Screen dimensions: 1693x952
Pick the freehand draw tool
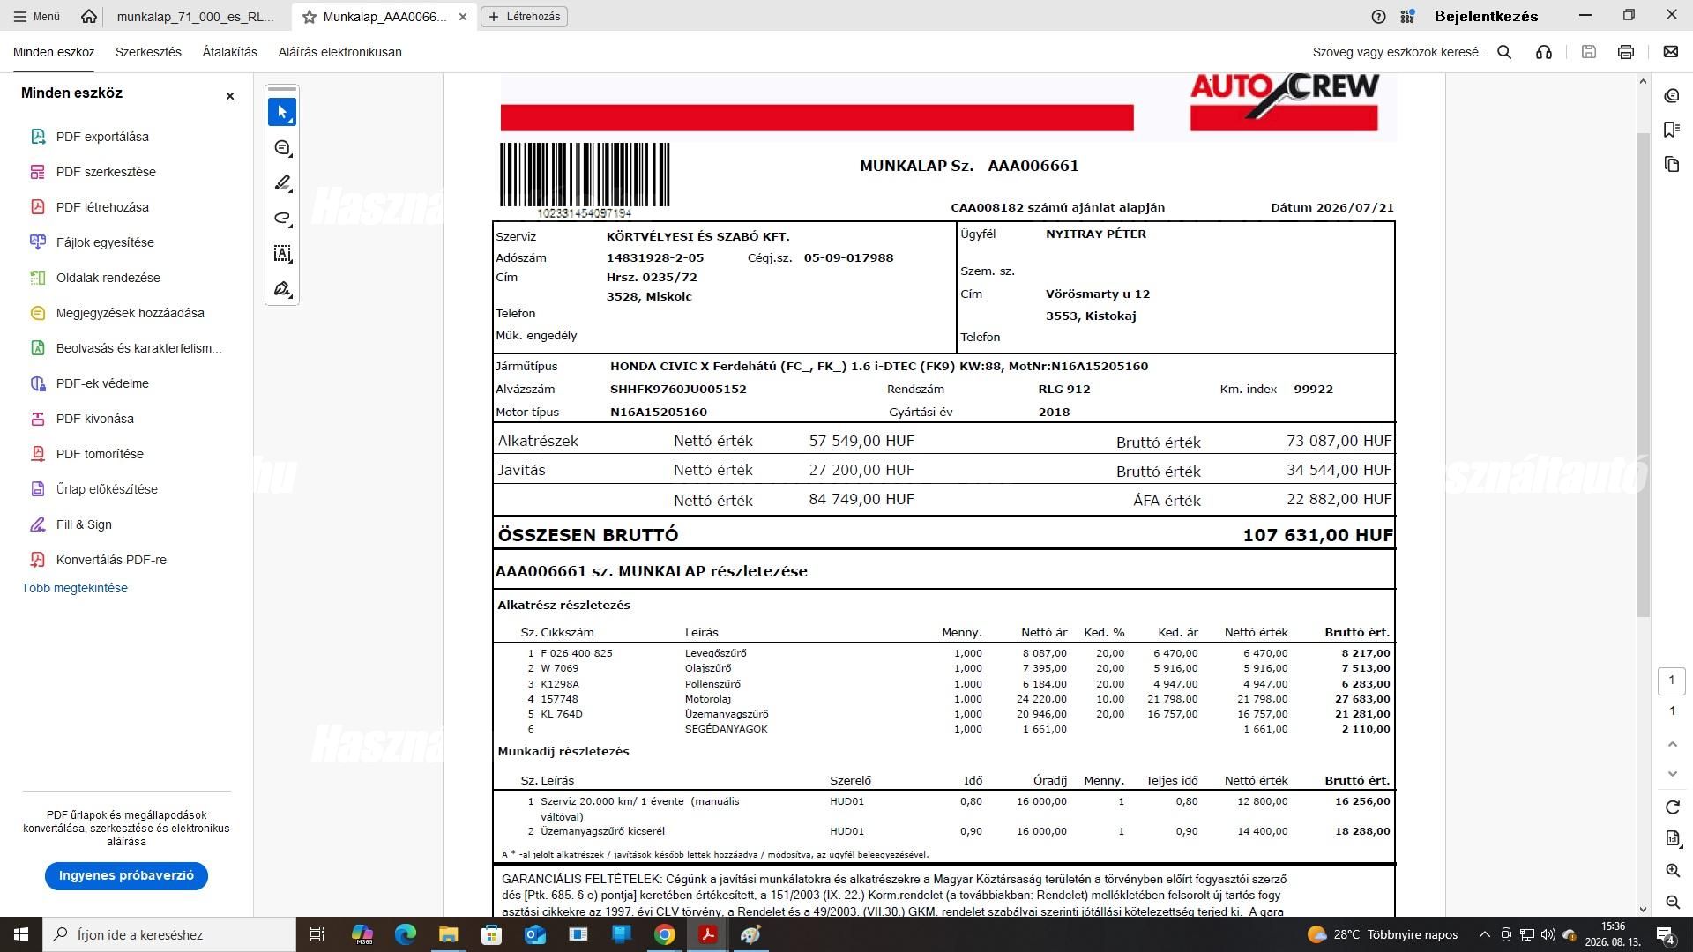point(282,219)
